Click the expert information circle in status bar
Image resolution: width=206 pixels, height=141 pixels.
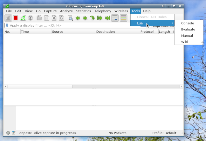(x=8, y=133)
